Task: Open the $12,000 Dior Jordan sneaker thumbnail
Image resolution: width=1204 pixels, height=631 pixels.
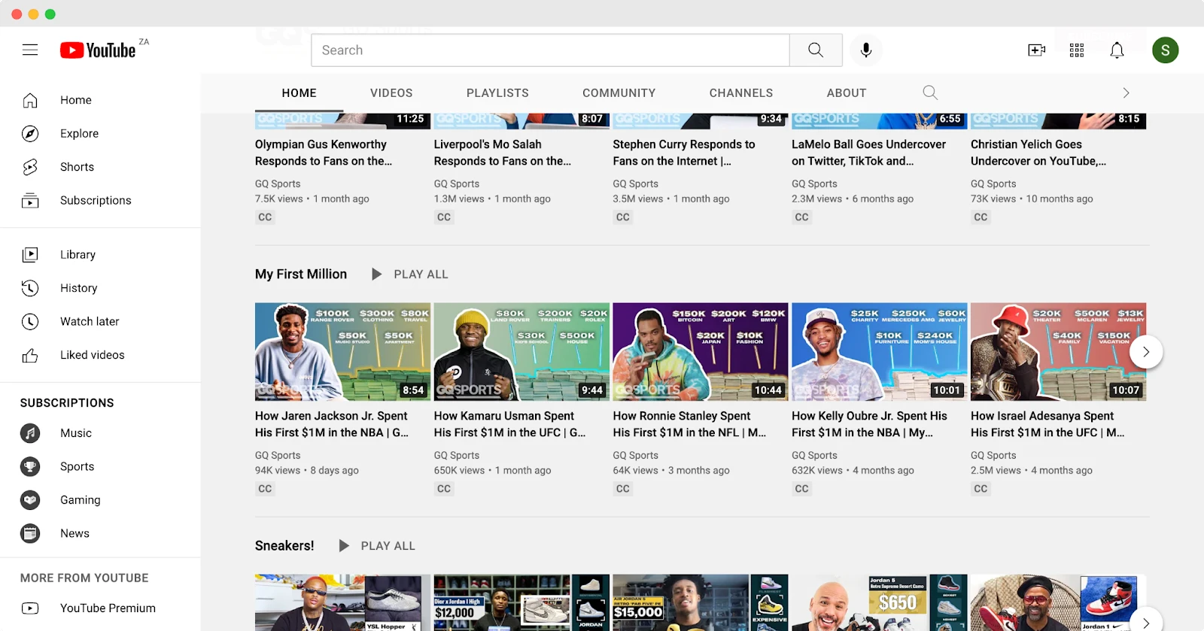Action: point(521,602)
